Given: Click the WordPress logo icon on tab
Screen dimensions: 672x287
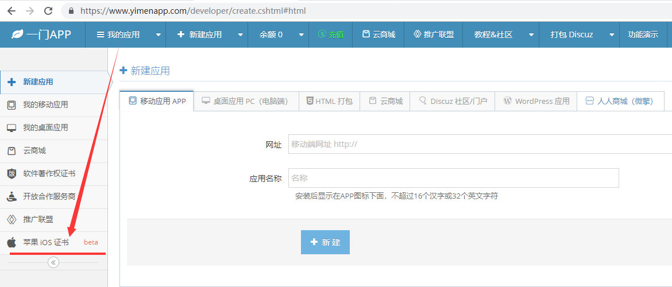Looking at the screenshot, I should [507, 101].
